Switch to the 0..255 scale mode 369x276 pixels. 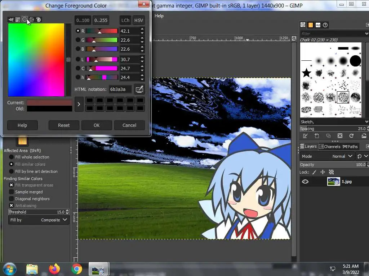click(101, 20)
